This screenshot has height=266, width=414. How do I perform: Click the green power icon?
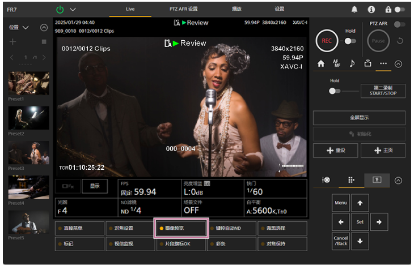pos(60,10)
